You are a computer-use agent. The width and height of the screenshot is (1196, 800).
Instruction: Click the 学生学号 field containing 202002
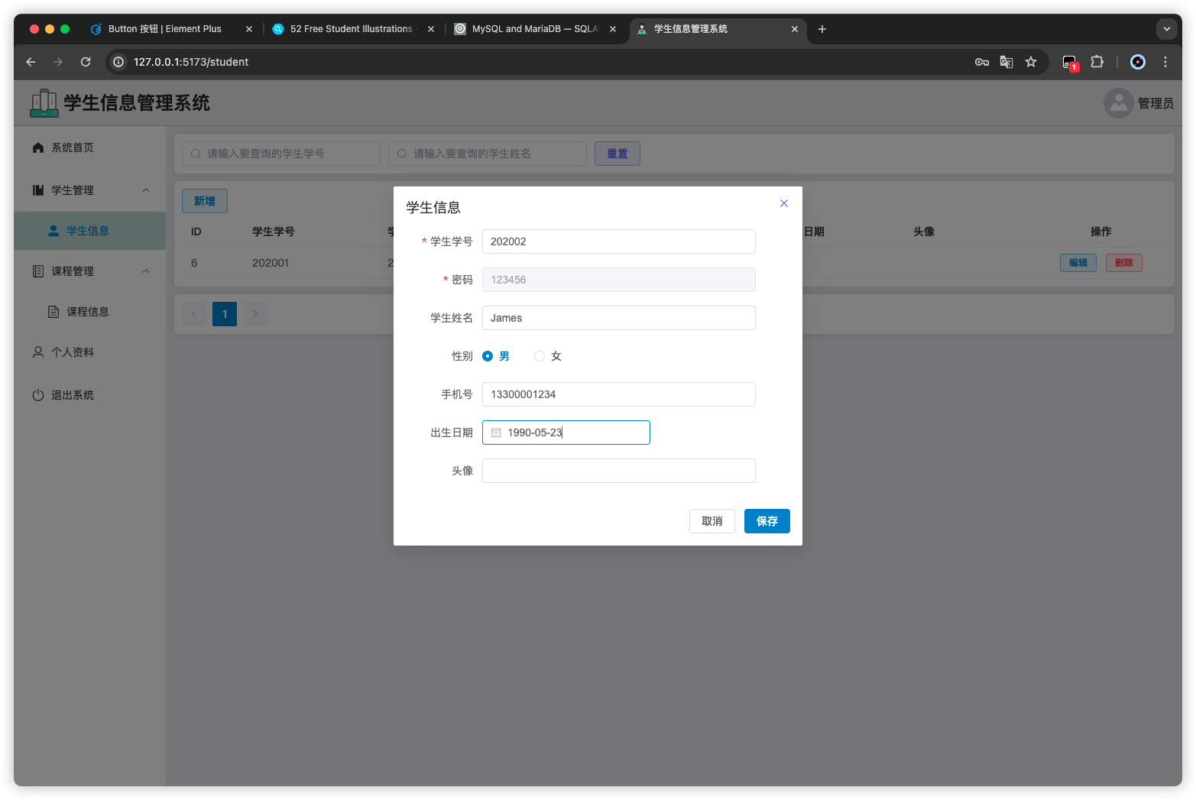click(619, 241)
